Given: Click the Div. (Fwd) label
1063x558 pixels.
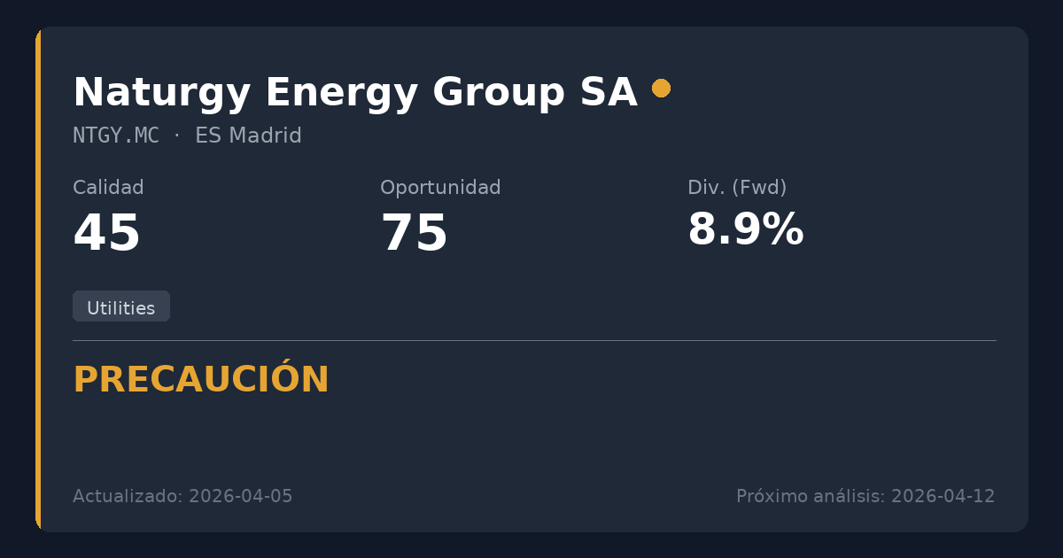Looking at the screenshot, I should [737, 188].
